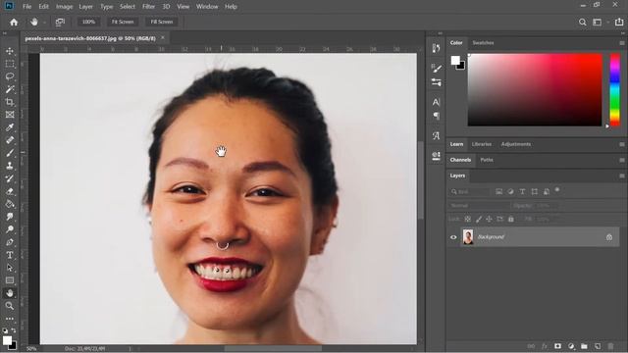Select the Brush tool
Viewport: 628px width, 353px height.
10,153
